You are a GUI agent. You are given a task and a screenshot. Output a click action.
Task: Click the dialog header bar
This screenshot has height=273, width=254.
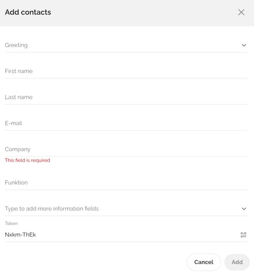[127, 13]
